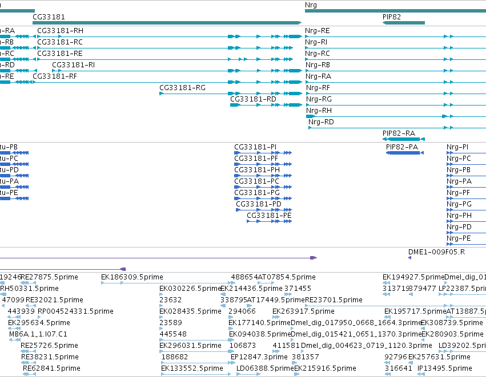
Task: Select protein label CG33181-PG
Action: pyautogui.click(x=257, y=193)
